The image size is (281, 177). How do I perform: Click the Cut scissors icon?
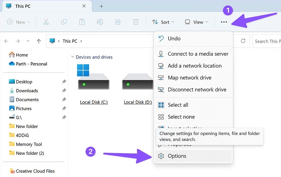pos(46,22)
